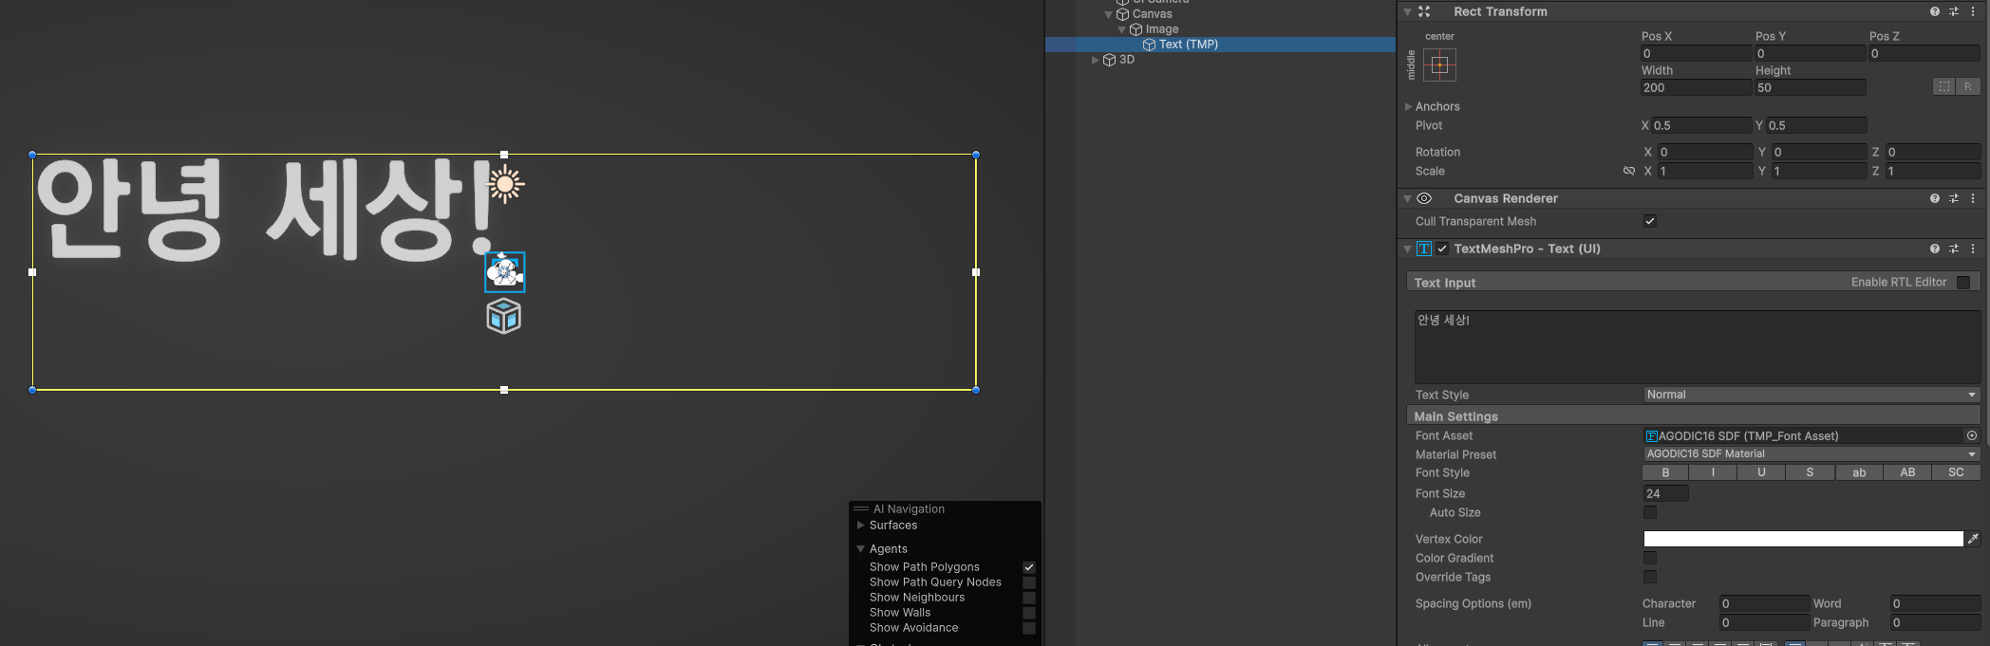This screenshot has width=1990, height=646.
Task: Click the cube gizmo in scene view
Action: pos(504,316)
